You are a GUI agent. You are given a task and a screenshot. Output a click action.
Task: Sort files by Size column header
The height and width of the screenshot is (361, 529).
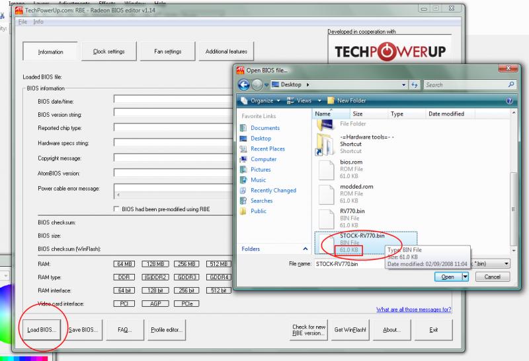point(368,114)
